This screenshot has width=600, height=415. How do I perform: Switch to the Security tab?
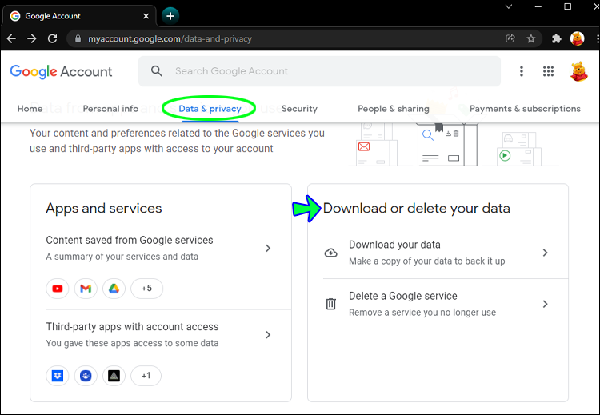(x=299, y=109)
